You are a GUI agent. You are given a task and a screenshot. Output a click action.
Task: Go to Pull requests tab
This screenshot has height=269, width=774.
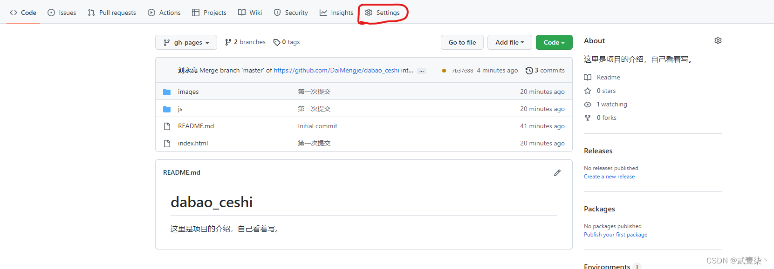tap(112, 13)
